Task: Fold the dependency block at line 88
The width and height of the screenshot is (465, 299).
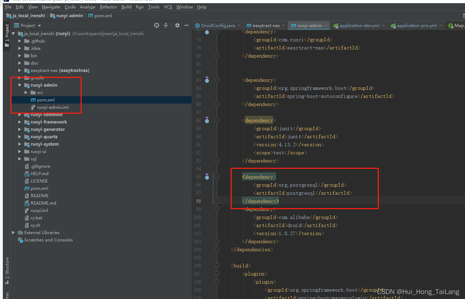Action: 217,120
